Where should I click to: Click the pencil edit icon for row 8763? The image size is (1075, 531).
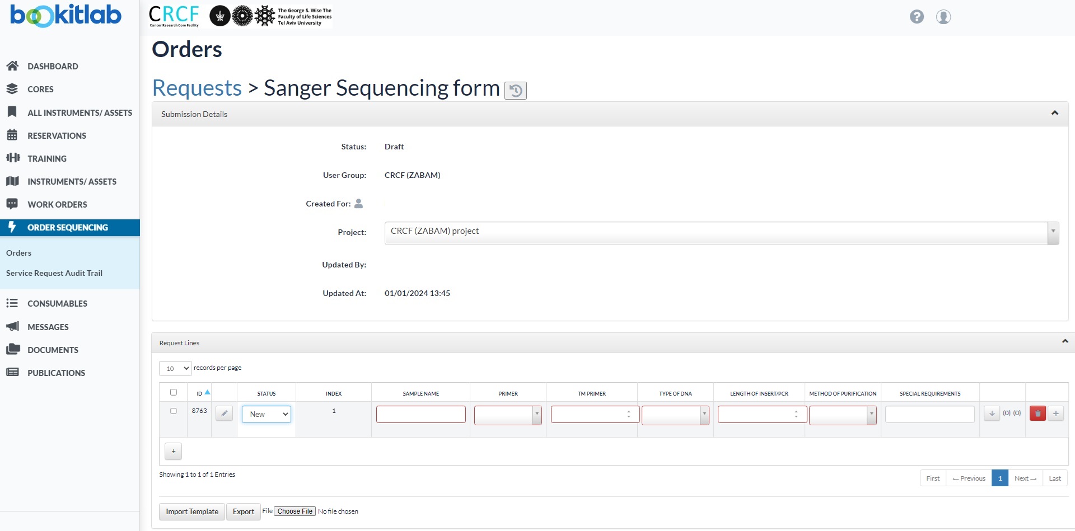224,413
